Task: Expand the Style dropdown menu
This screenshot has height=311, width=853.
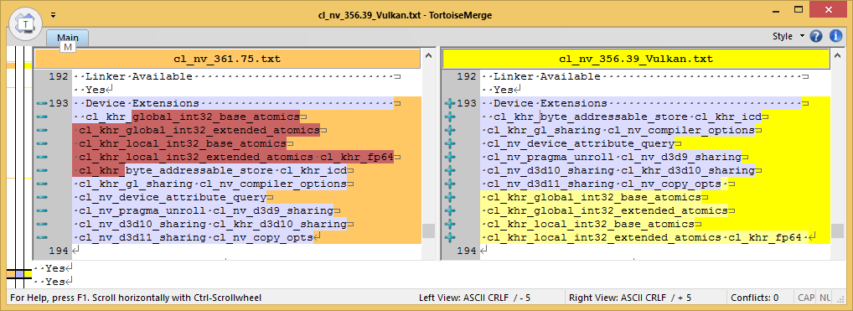Action: tap(788, 37)
